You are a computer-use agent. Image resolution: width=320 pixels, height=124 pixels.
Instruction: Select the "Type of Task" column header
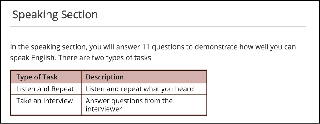coord(46,77)
